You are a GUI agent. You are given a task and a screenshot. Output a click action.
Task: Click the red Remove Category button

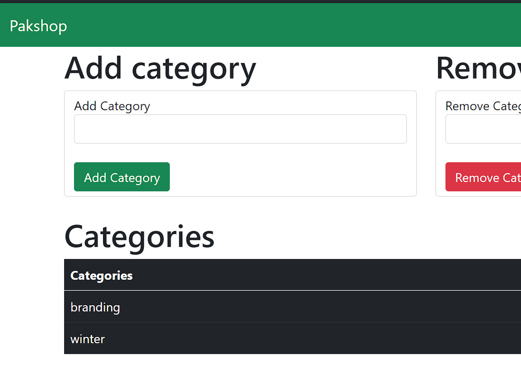click(x=483, y=177)
